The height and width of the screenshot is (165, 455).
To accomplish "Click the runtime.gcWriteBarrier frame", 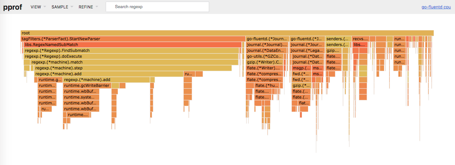I will tap(87, 86).
